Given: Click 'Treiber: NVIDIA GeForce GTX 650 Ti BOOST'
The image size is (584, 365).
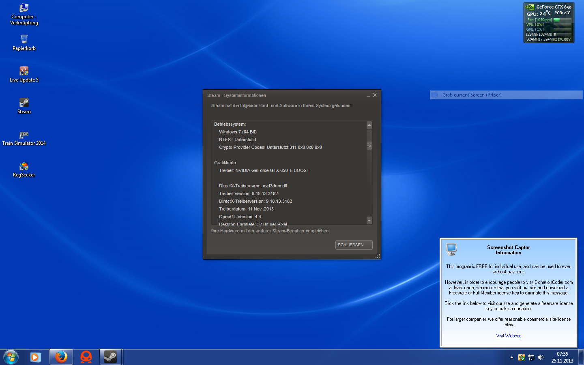Looking at the screenshot, I should pos(264,171).
